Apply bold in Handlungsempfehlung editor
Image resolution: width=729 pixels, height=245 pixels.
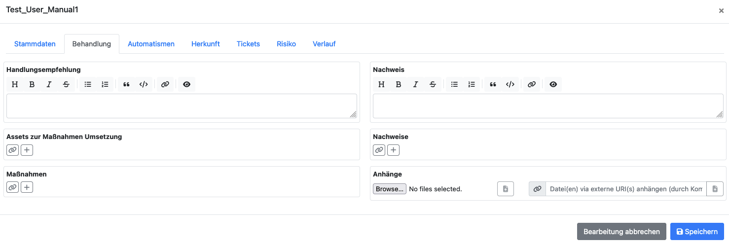(32, 84)
